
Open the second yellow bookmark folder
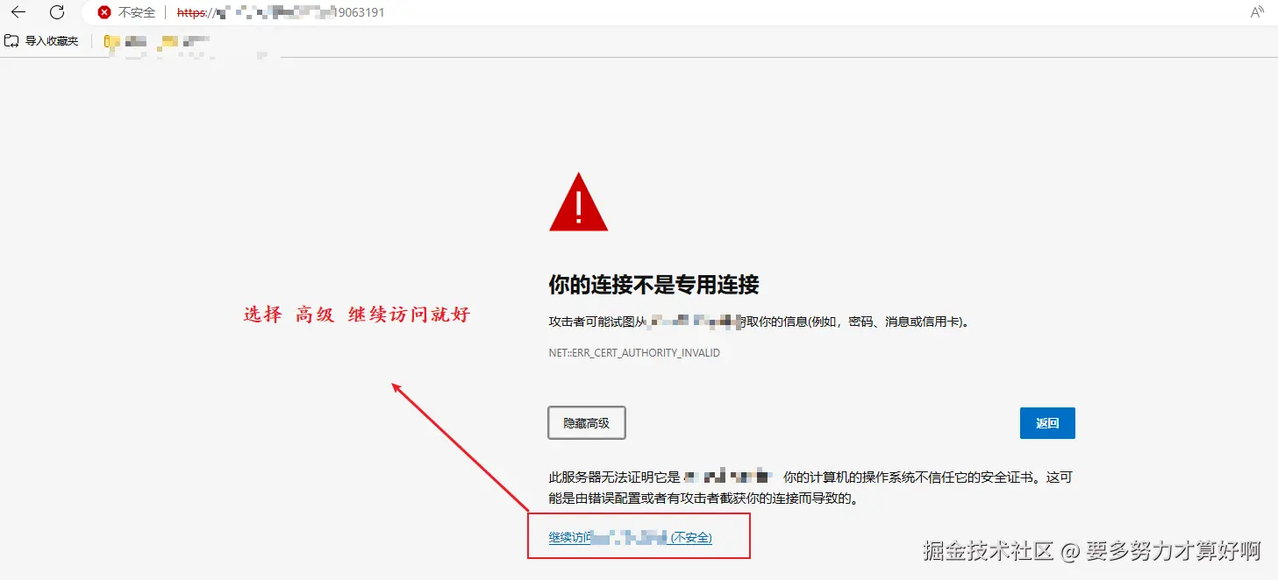(x=168, y=41)
